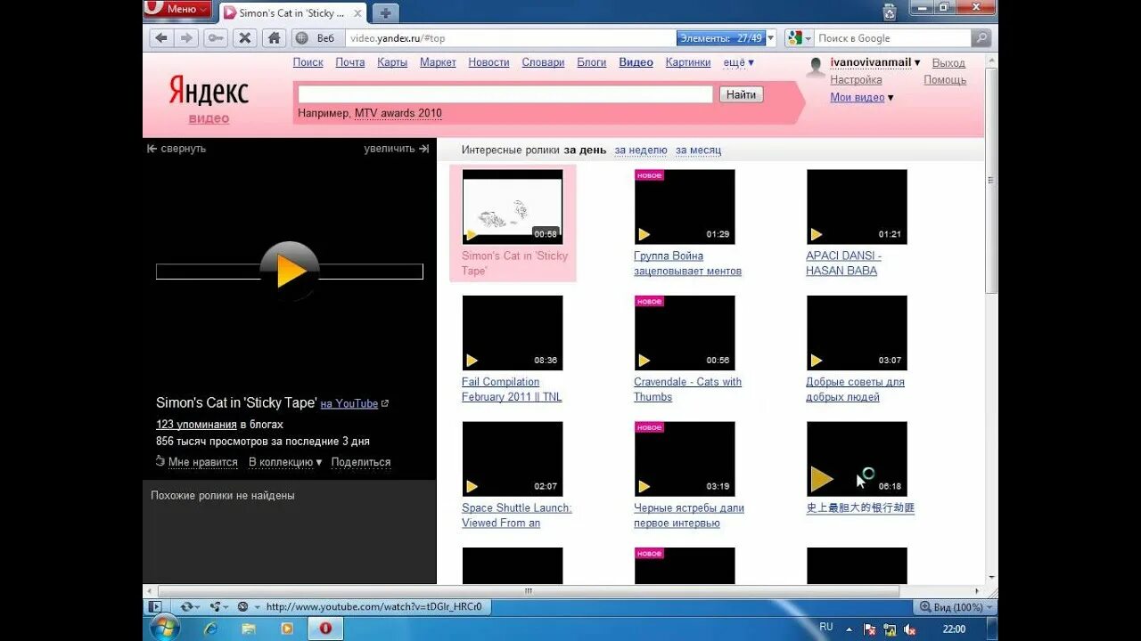Click the Мне нравится like button
1141x641 pixels.
tap(196, 462)
